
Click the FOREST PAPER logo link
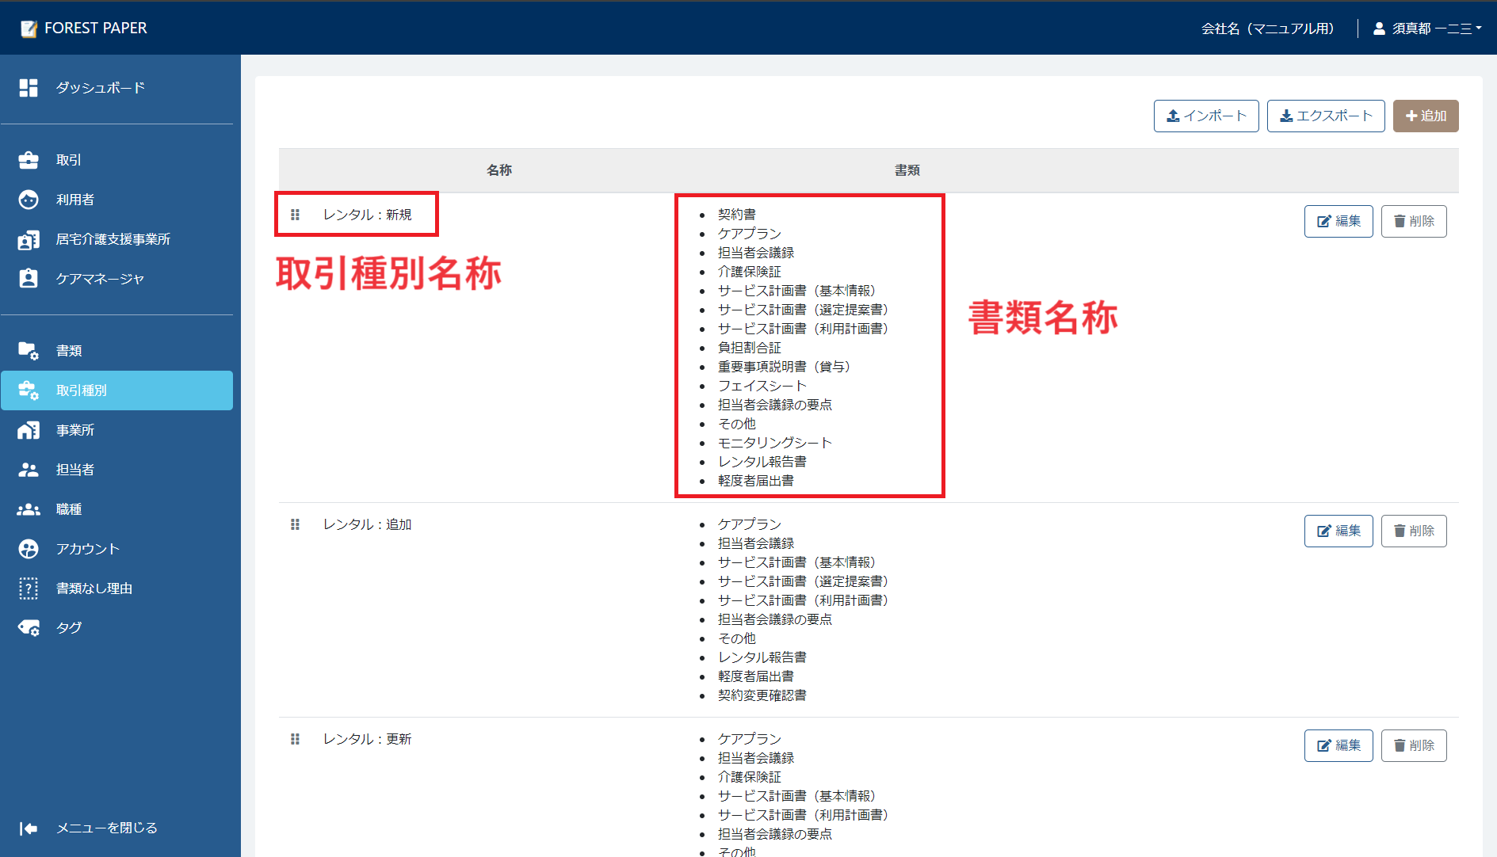point(82,28)
